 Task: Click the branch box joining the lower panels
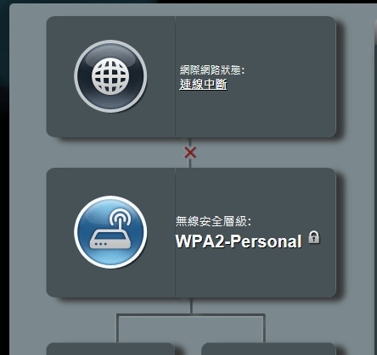point(191,328)
